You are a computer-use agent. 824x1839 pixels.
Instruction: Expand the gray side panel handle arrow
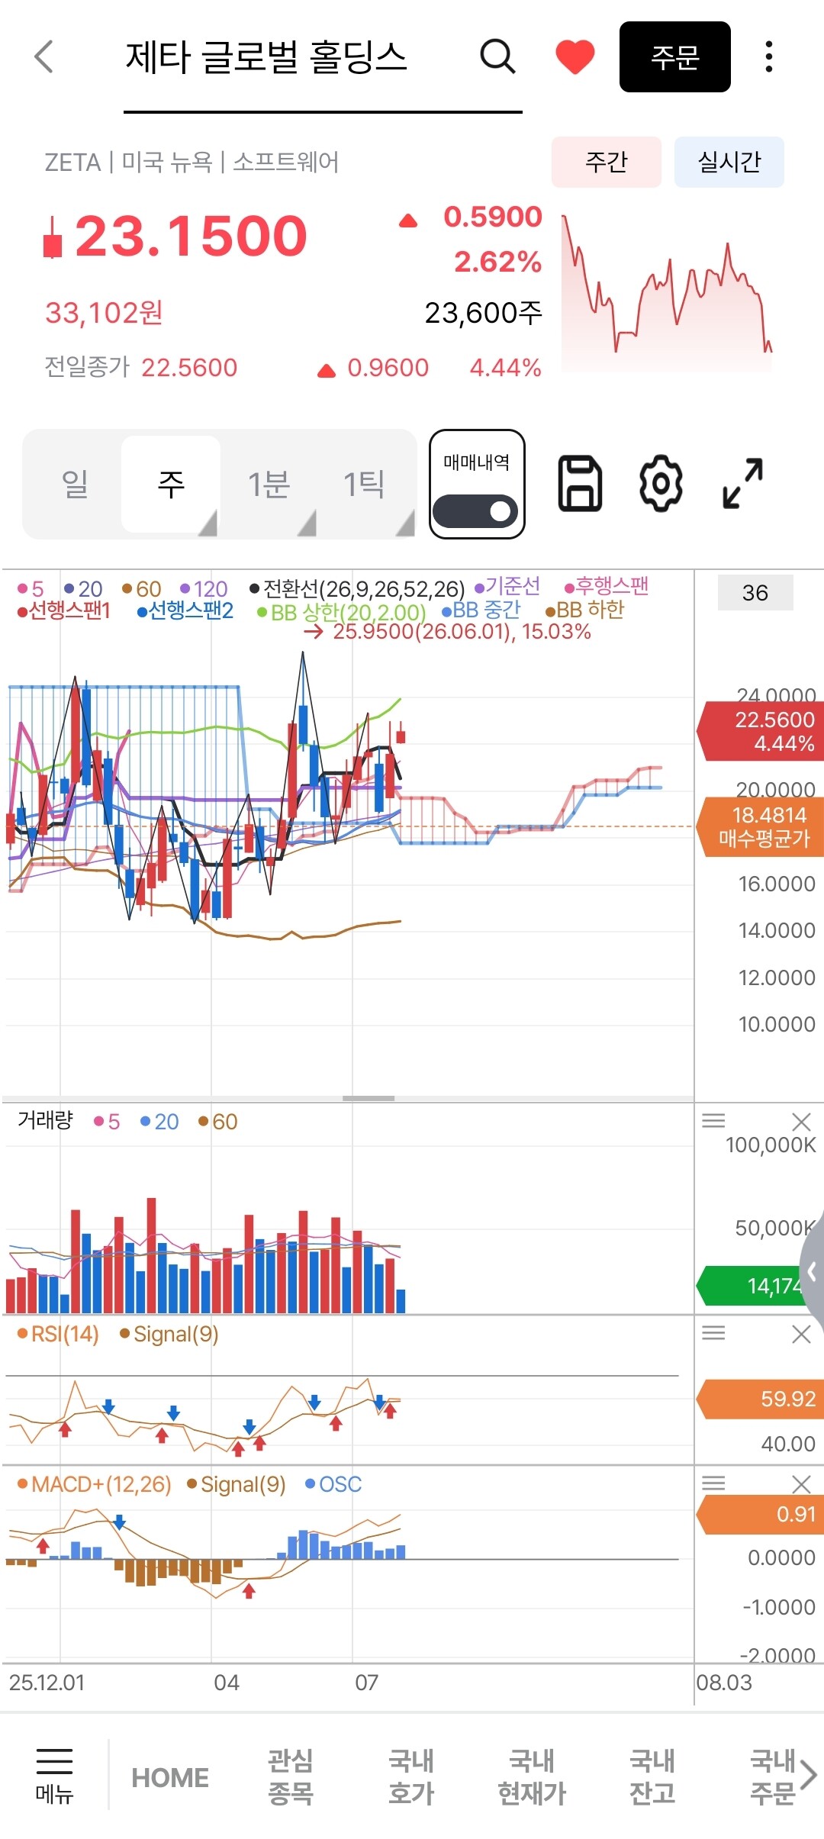(x=812, y=1271)
